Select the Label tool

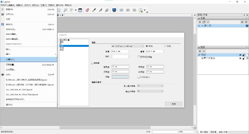tap(65, 10)
